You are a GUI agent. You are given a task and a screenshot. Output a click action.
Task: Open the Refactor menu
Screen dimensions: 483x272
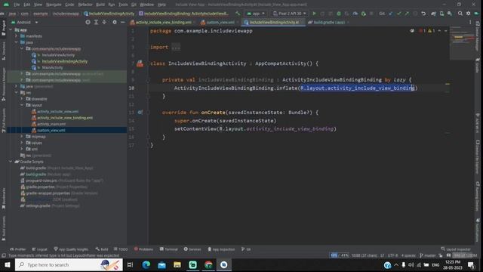click(x=85, y=5)
